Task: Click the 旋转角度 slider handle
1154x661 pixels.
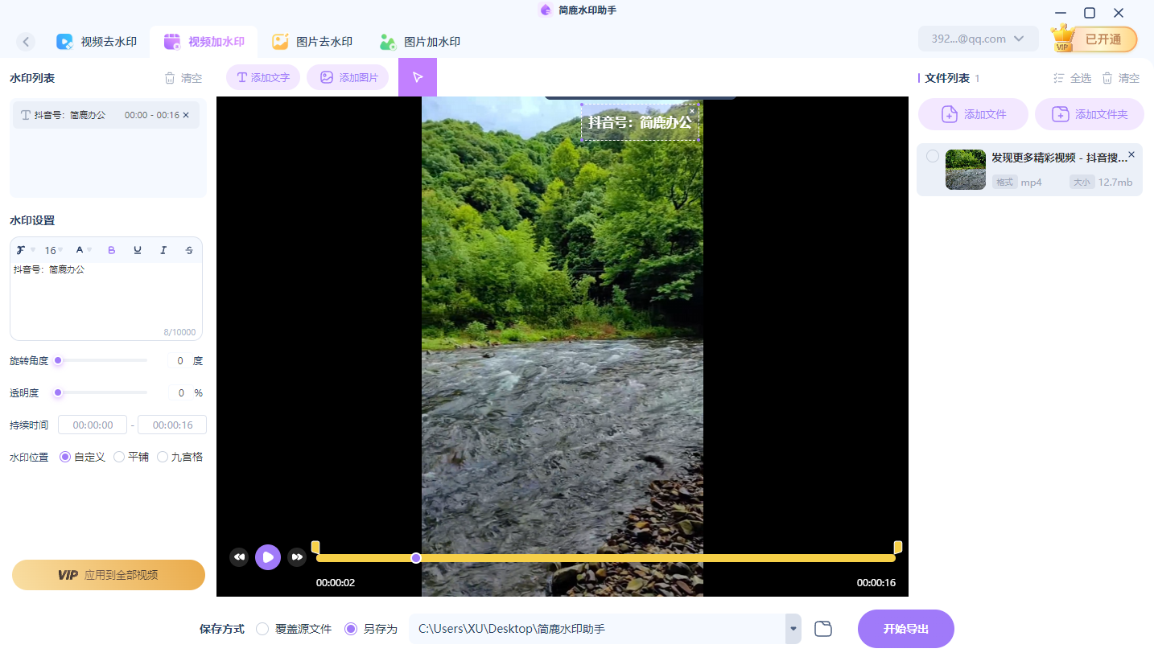Action: coord(58,361)
